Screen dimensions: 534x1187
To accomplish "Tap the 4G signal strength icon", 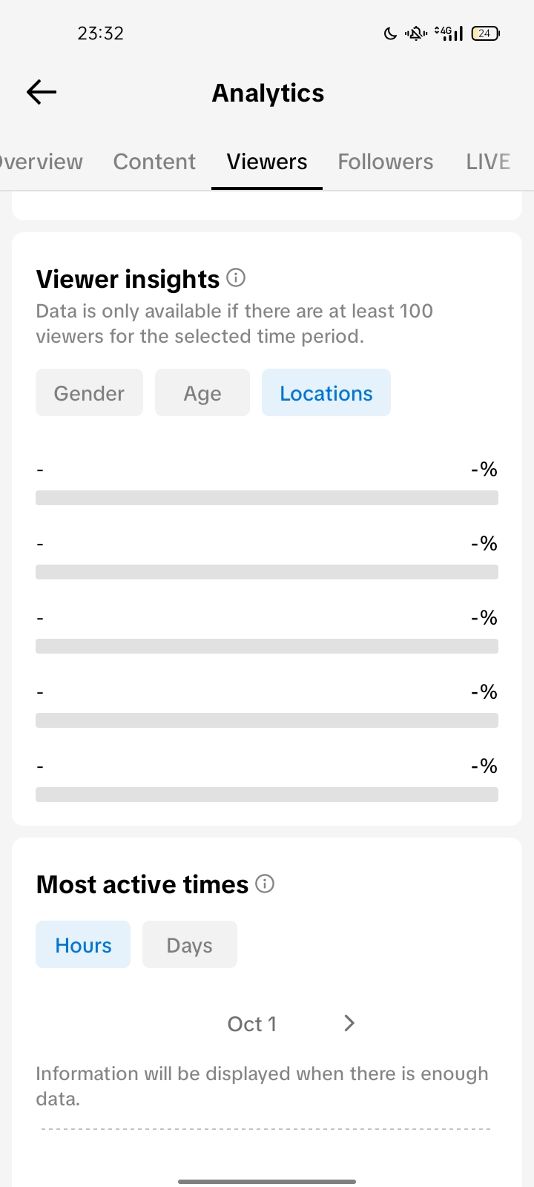I will [449, 33].
